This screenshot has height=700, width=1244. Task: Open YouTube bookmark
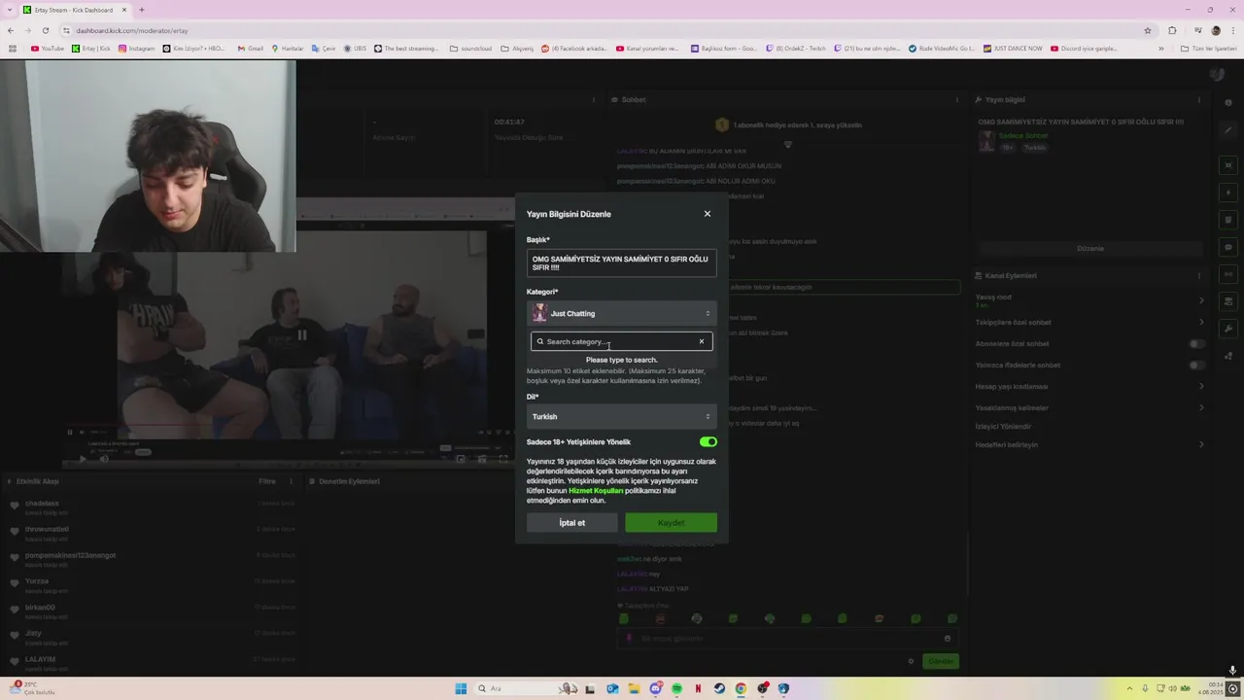click(48, 49)
